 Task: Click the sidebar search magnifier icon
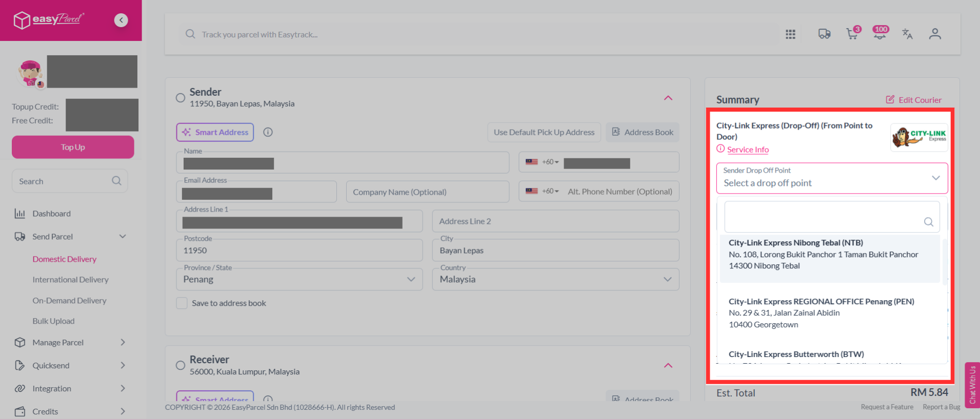pyautogui.click(x=116, y=181)
